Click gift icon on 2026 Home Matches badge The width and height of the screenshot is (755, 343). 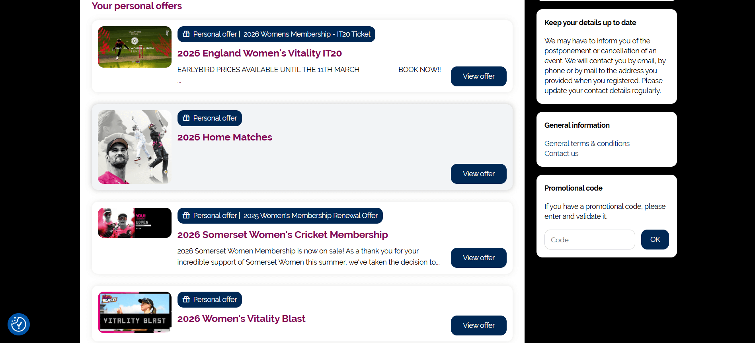click(x=186, y=118)
